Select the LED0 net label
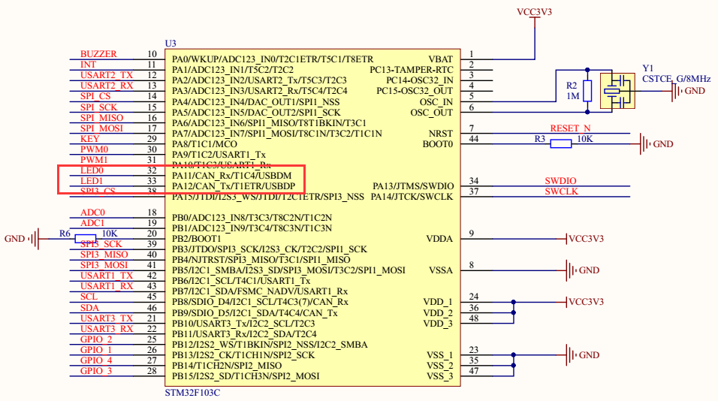 92,170
